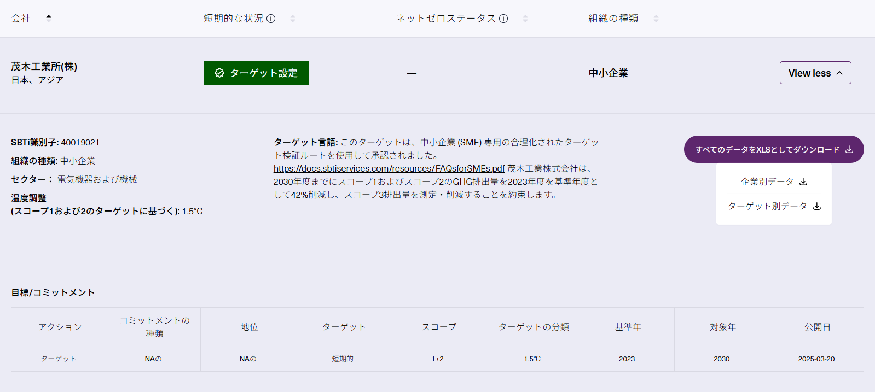The height and width of the screenshot is (392, 875).
Task: Click the 2025-03-20 publication date cell
Action: click(x=816, y=359)
